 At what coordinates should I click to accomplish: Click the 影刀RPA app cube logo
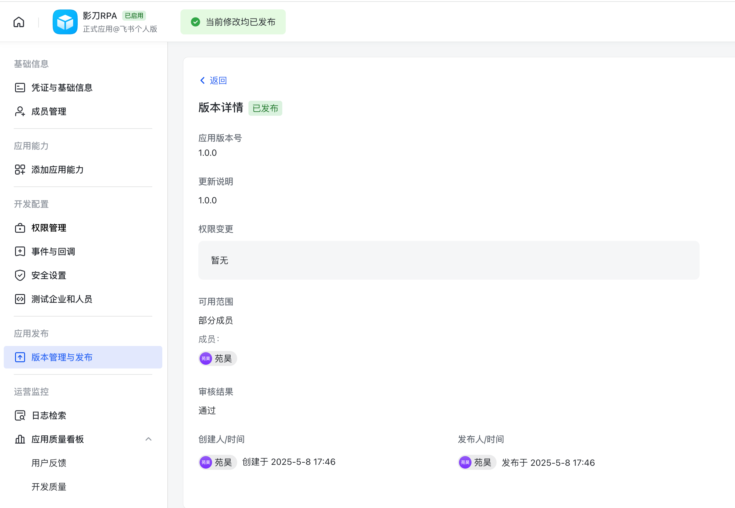pyautogui.click(x=65, y=22)
